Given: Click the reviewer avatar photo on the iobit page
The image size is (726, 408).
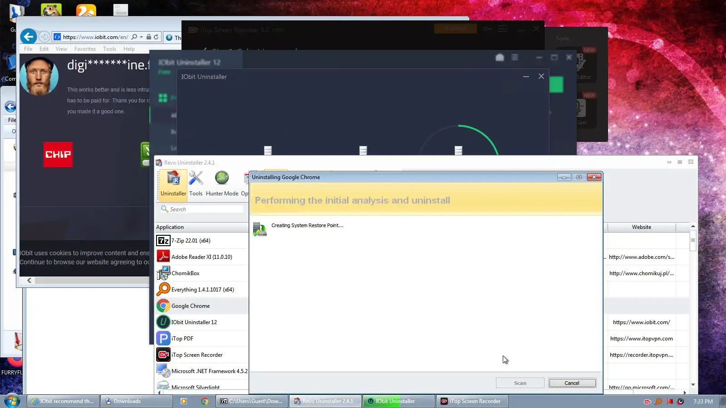Looking at the screenshot, I should (39, 76).
